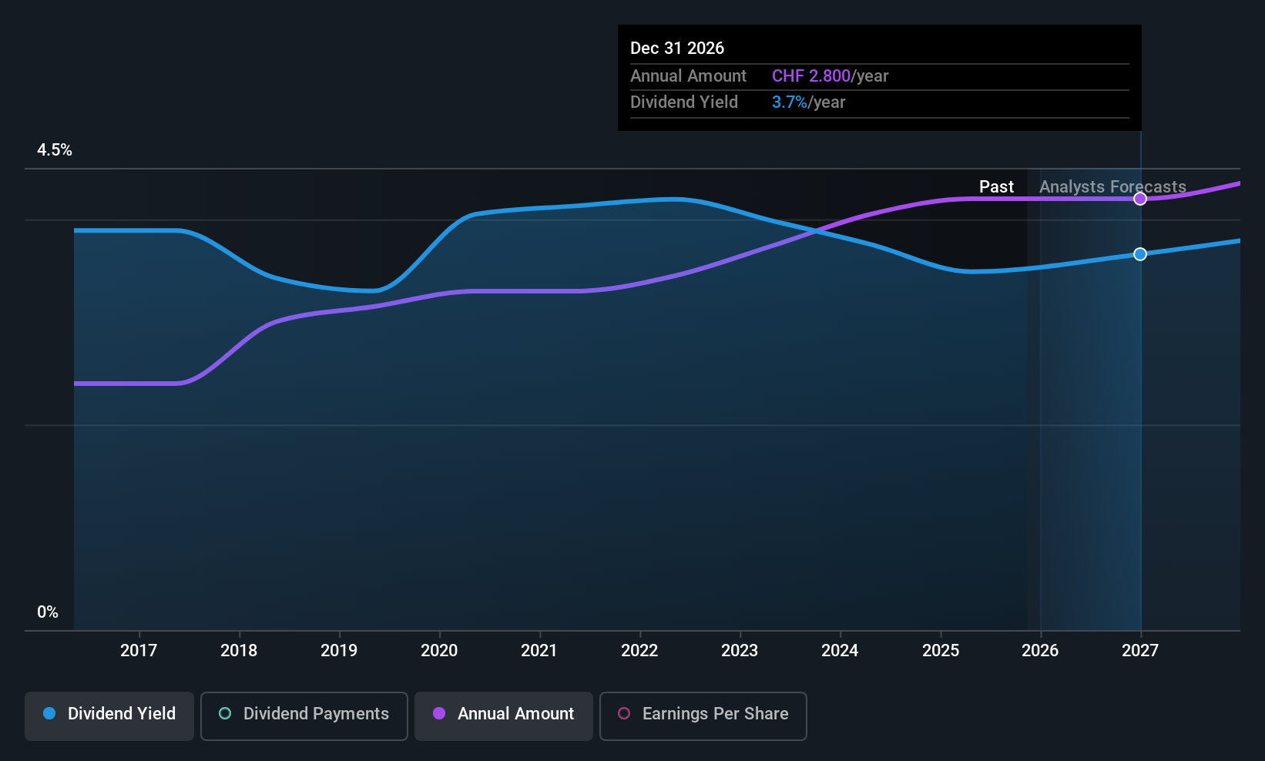Select the purple marker on the forecast line
The height and width of the screenshot is (761, 1265).
1140,199
